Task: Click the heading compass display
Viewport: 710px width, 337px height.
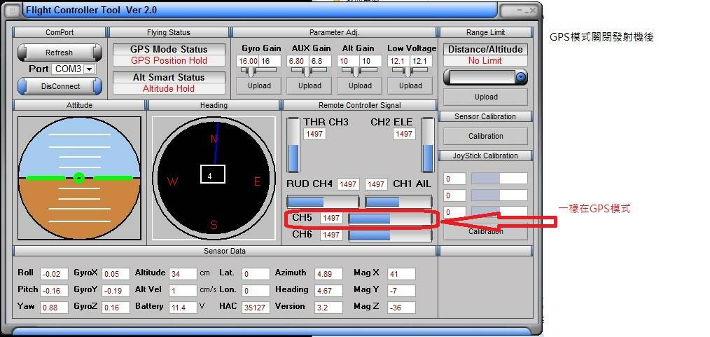Action: point(214,177)
